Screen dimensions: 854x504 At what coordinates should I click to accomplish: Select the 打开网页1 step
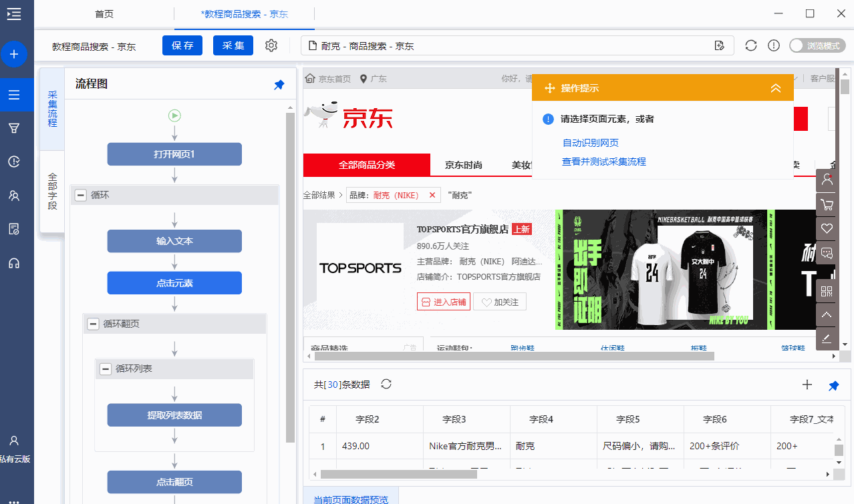coord(174,154)
